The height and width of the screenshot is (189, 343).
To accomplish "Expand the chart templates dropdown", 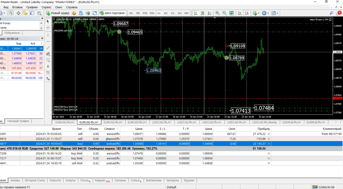I will tap(277, 13).
